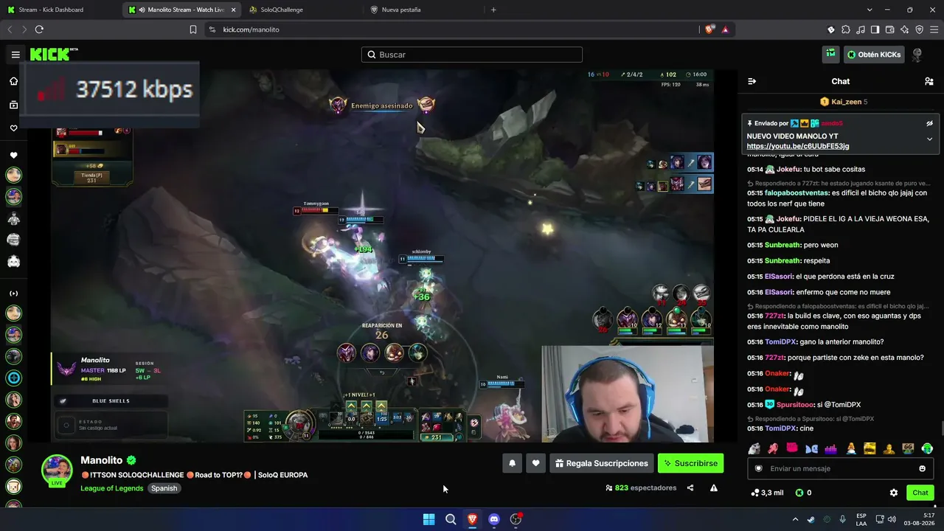The image size is (944, 531).
Task: Follow Manolito with the heart button
Action: coord(536,463)
